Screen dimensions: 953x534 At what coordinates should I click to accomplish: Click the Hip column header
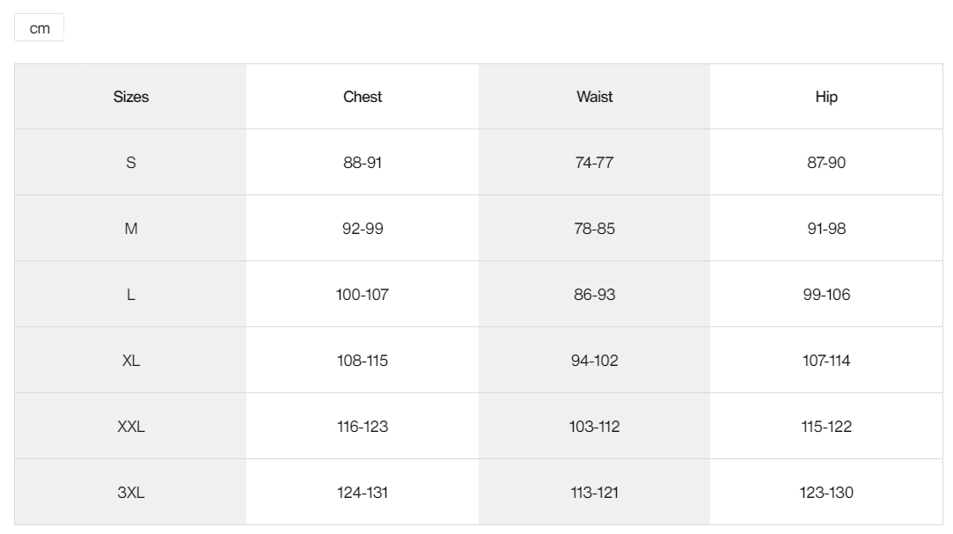click(826, 97)
